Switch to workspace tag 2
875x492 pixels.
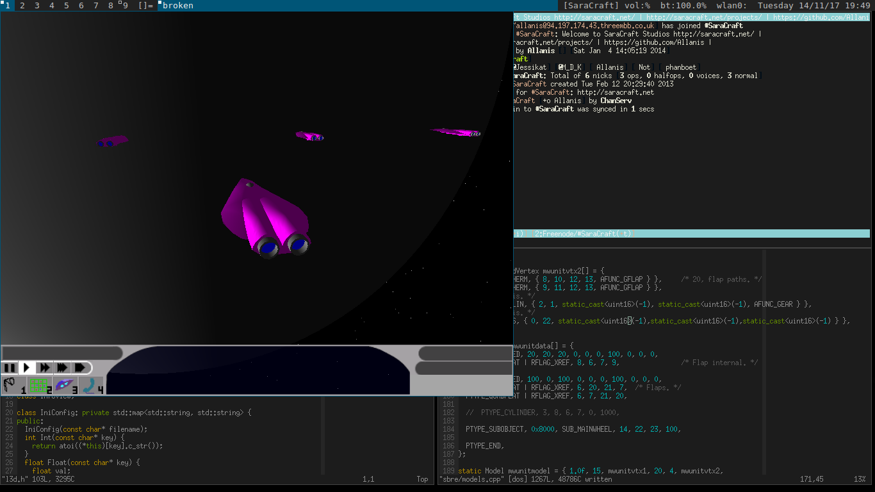pyautogui.click(x=22, y=6)
